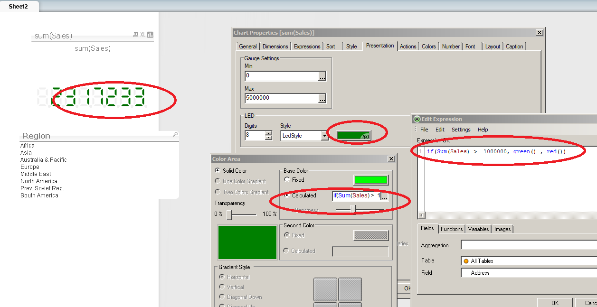Open the Colors tab
Viewport: 597px width, 307px height.
coord(429,47)
